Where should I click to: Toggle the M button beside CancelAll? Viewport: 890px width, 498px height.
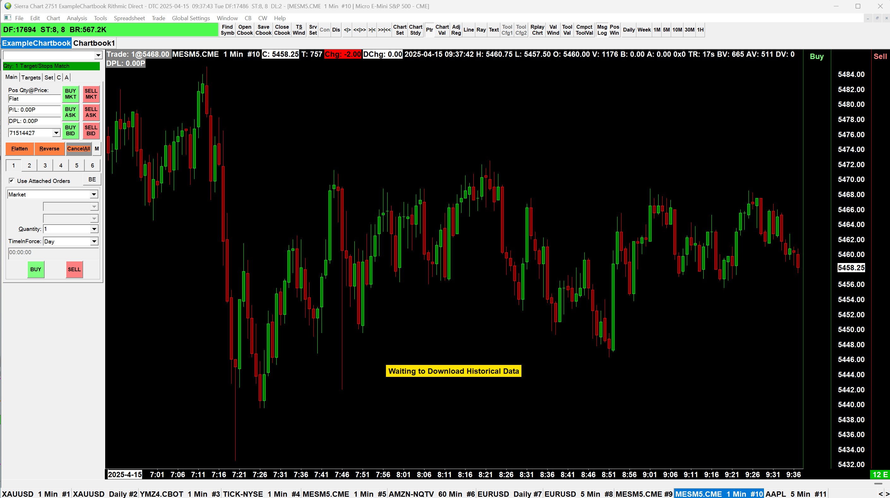(x=97, y=149)
